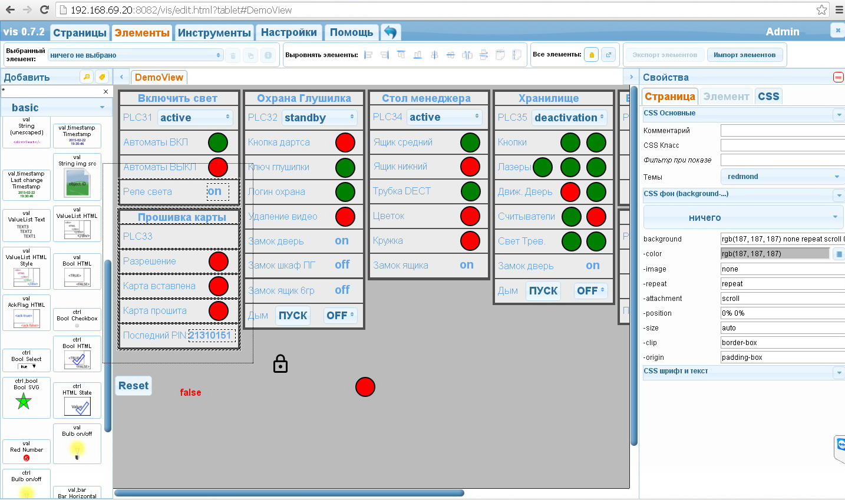Switch to the CSS properties tab
The height and width of the screenshot is (500, 845).
pyautogui.click(x=768, y=96)
